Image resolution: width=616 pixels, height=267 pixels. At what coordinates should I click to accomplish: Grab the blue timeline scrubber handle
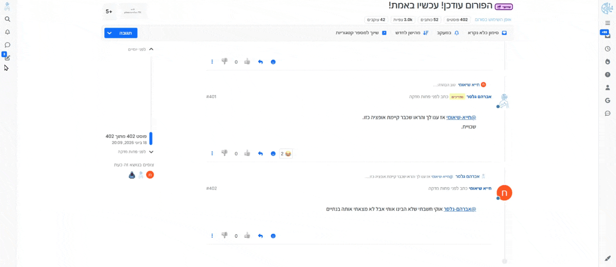pyautogui.click(x=151, y=139)
